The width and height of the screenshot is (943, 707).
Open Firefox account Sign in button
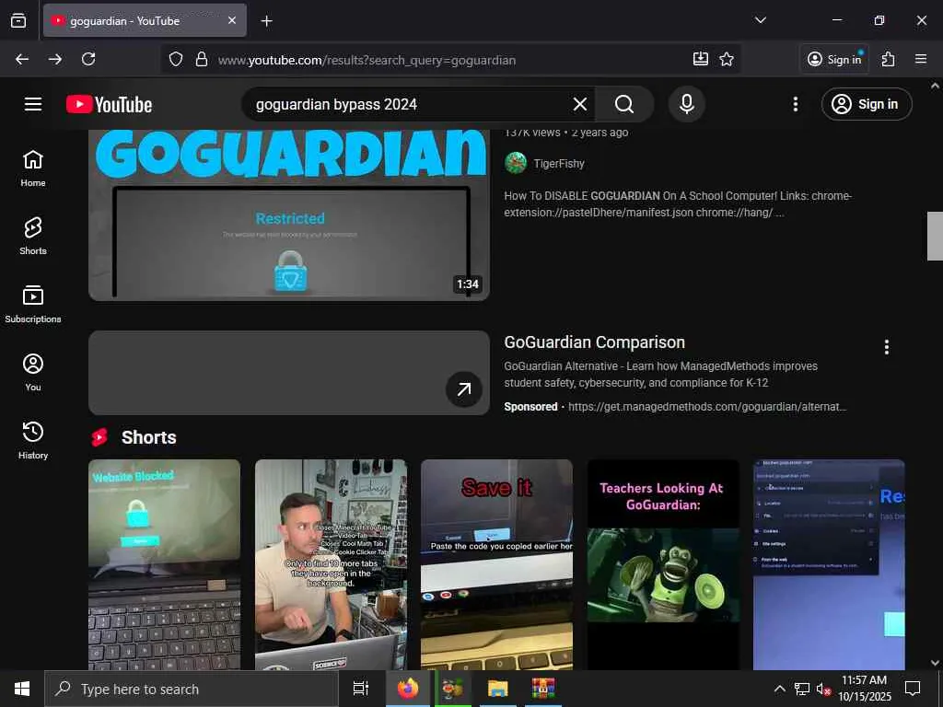tap(834, 59)
